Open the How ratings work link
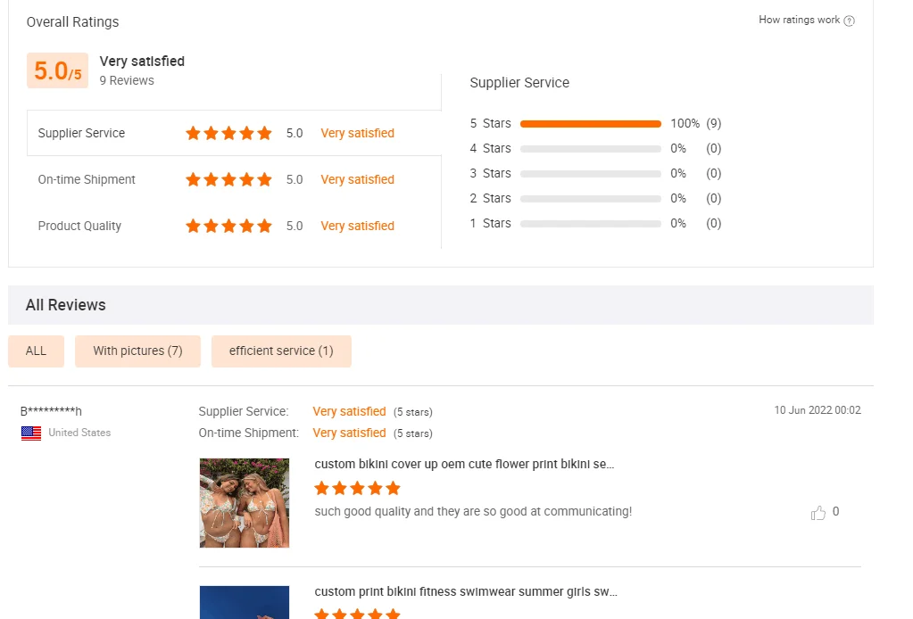Screen dimensions: 913x619 [799, 20]
